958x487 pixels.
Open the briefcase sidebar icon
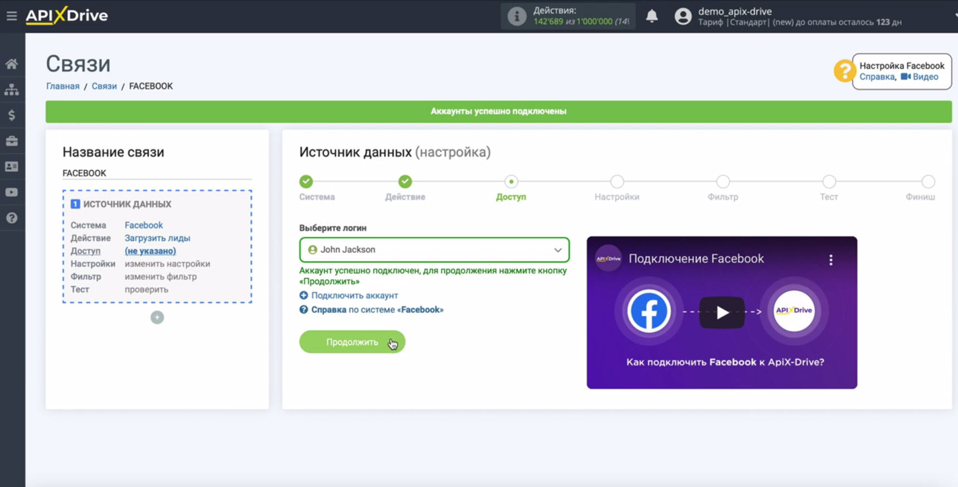[x=12, y=141]
